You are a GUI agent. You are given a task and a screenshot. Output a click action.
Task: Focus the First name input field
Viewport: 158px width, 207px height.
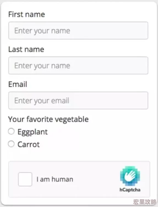[78, 31]
